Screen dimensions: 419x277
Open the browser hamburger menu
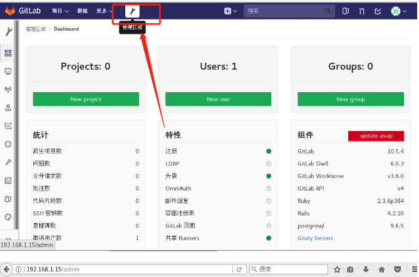click(414, 269)
